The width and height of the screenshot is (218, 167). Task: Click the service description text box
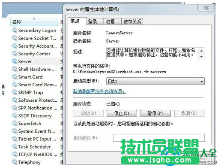[155, 53]
